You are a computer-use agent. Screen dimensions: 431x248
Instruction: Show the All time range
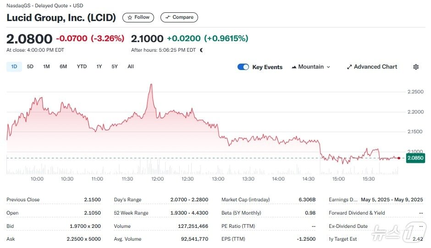pos(131,66)
